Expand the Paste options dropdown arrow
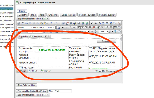154x98 pixels. (48, 23)
